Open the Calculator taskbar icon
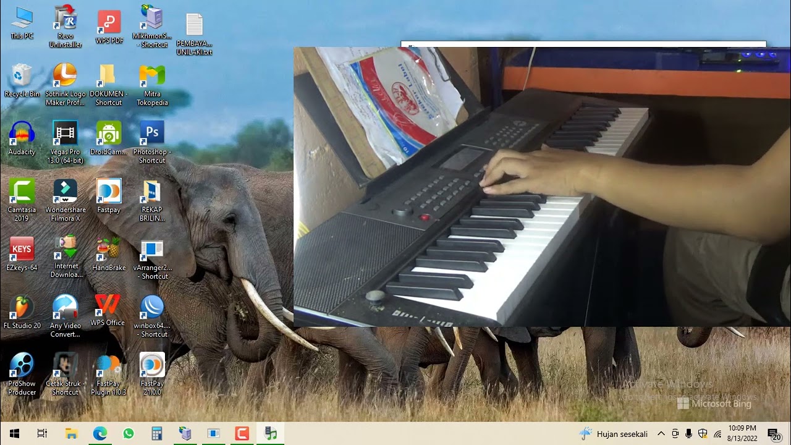This screenshot has height=445, width=791. click(156, 434)
